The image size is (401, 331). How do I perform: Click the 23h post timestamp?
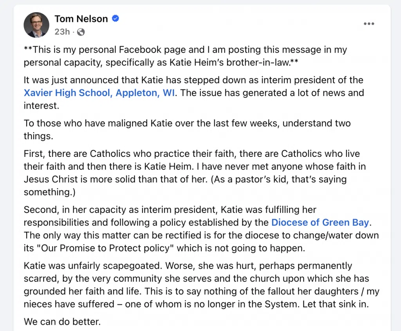(62, 32)
